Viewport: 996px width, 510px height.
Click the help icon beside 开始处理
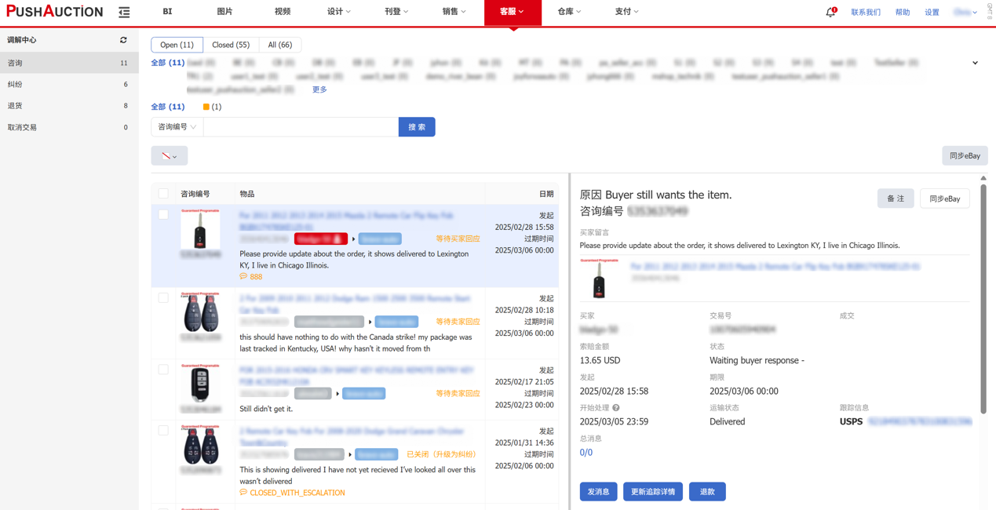coord(616,408)
